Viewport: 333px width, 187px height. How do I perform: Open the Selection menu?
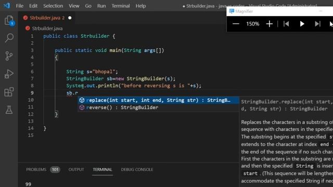(x=53, y=6)
